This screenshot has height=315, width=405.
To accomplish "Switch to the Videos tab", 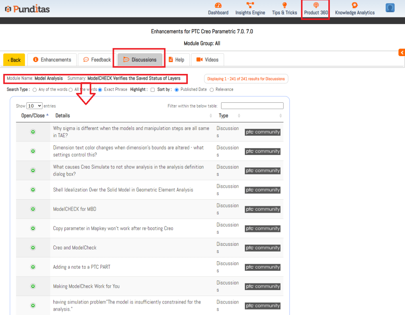I will [207, 60].
